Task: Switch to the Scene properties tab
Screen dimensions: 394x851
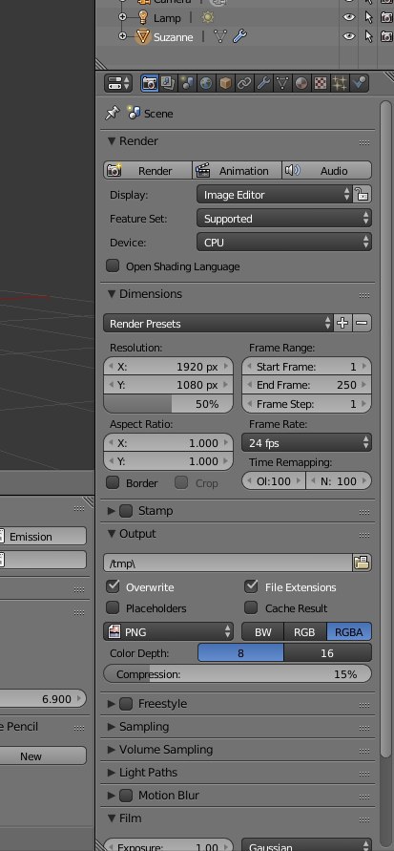Action: pos(187,83)
